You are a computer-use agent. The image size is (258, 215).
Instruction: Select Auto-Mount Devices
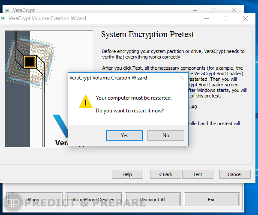(93, 200)
